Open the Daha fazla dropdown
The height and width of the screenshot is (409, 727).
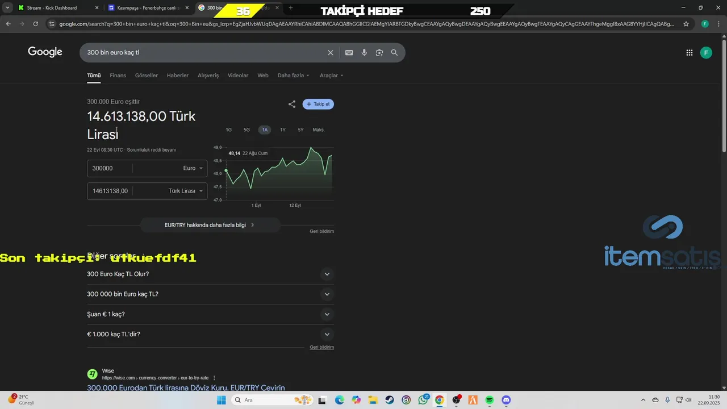(x=294, y=76)
